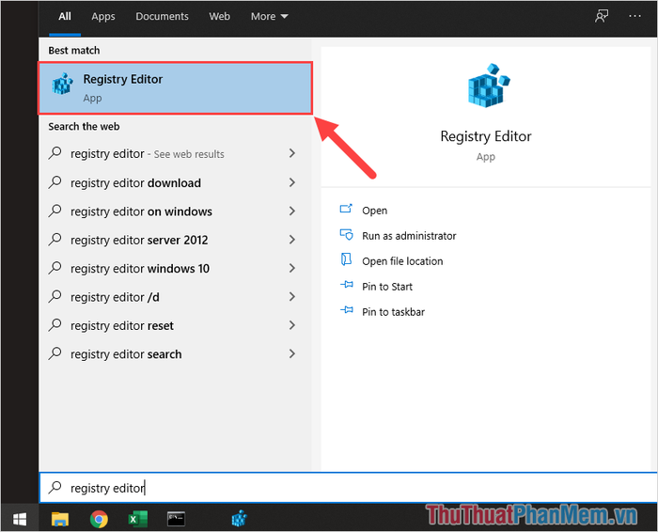Click the magnifier icon for 'registry editor download'
The height and width of the screenshot is (532, 658).
pos(55,182)
